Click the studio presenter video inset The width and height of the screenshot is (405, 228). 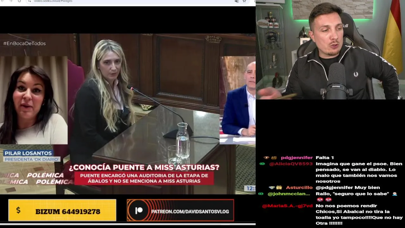click(238, 100)
